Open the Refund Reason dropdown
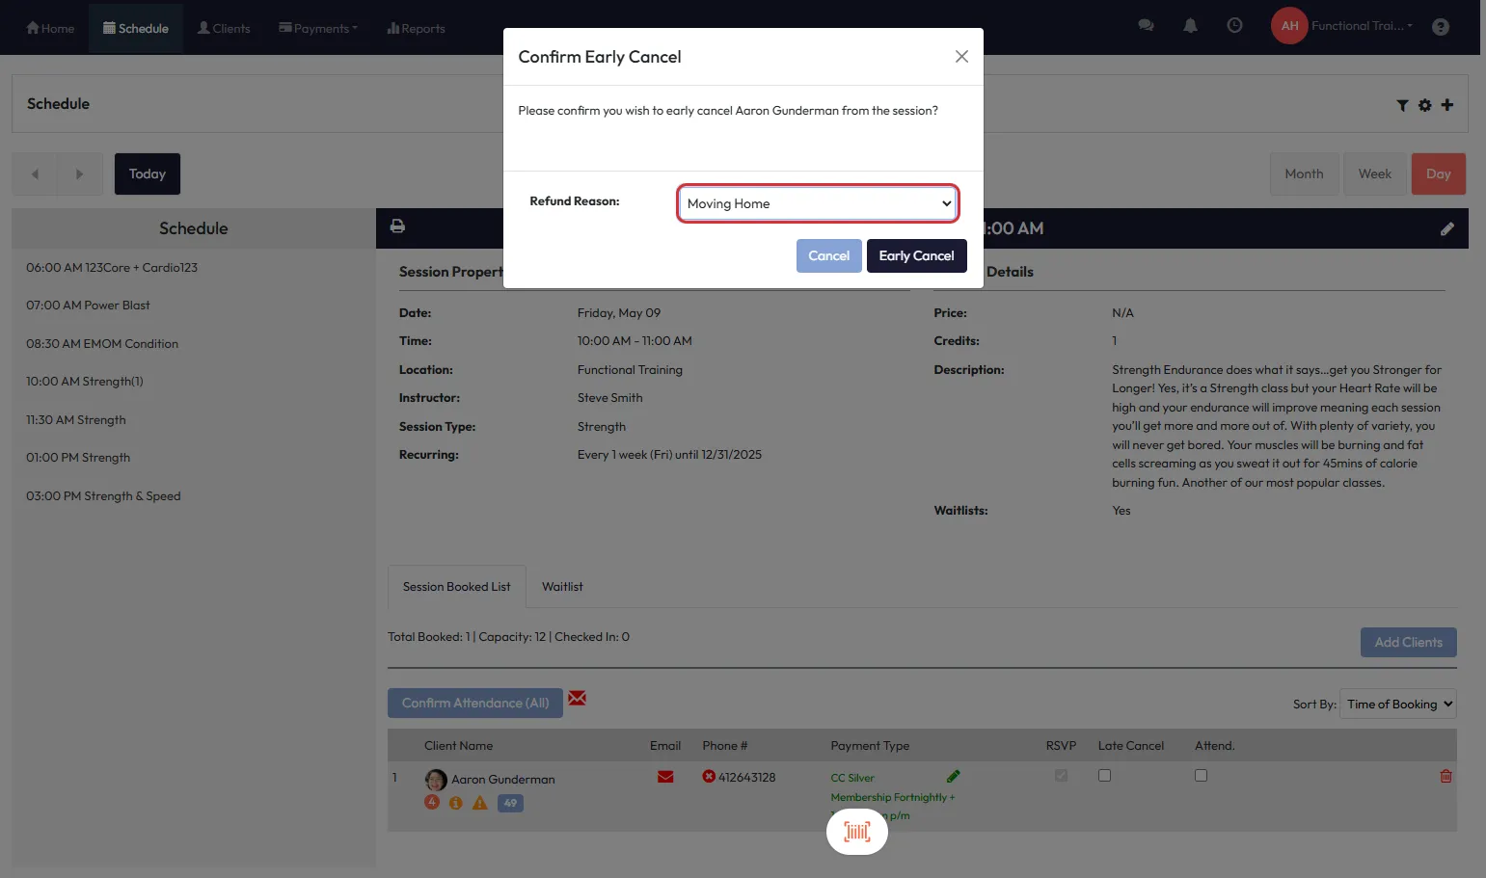The image size is (1486, 878). click(x=818, y=203)
